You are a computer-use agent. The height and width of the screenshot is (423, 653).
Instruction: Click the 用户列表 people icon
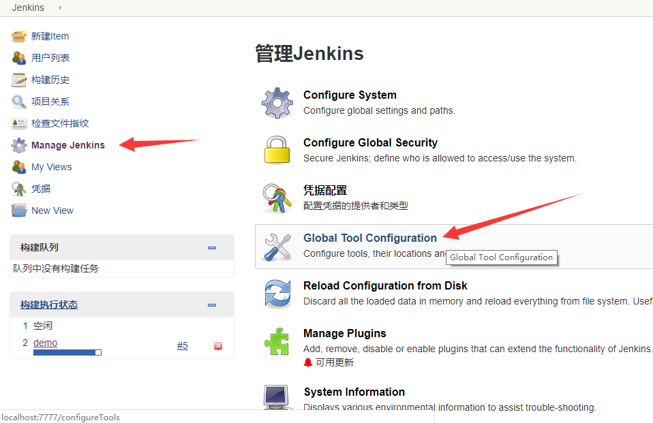point(18,59)
